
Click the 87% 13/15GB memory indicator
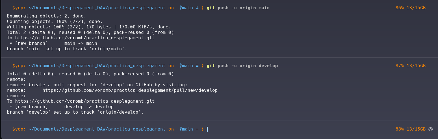410,66
